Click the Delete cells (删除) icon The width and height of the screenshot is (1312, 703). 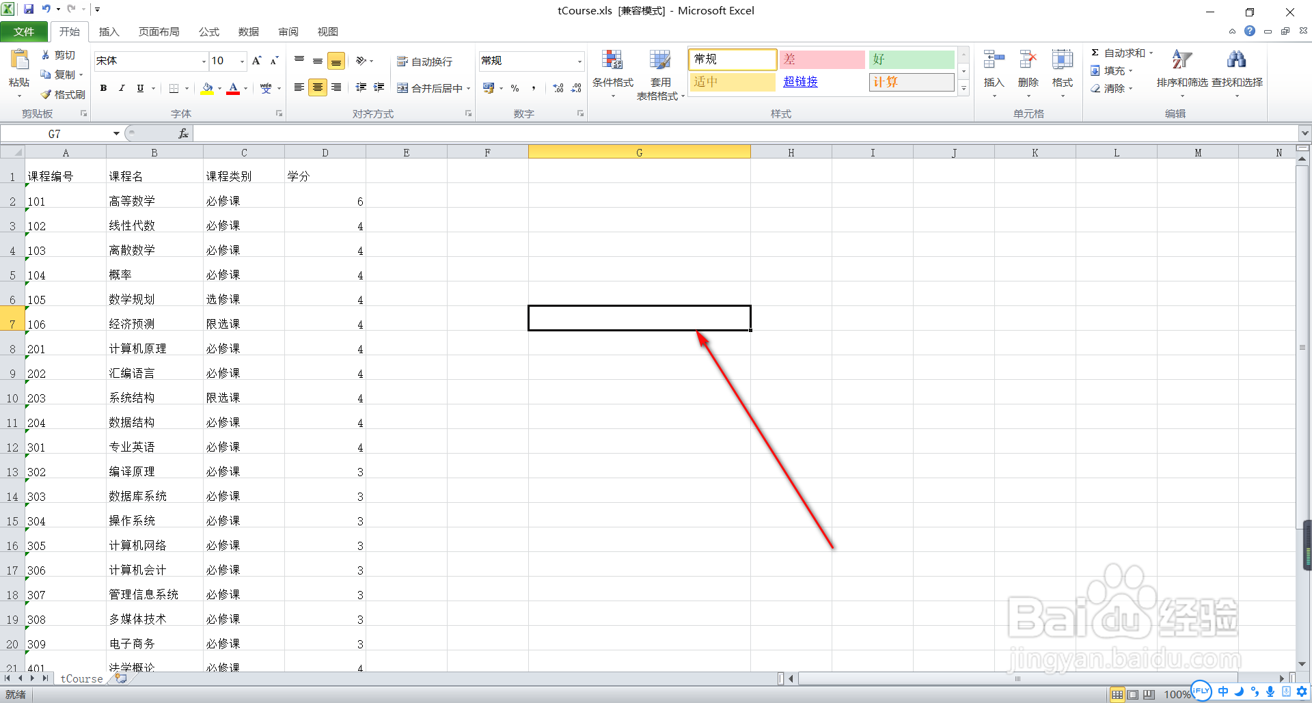click(x=1028, y=60)
